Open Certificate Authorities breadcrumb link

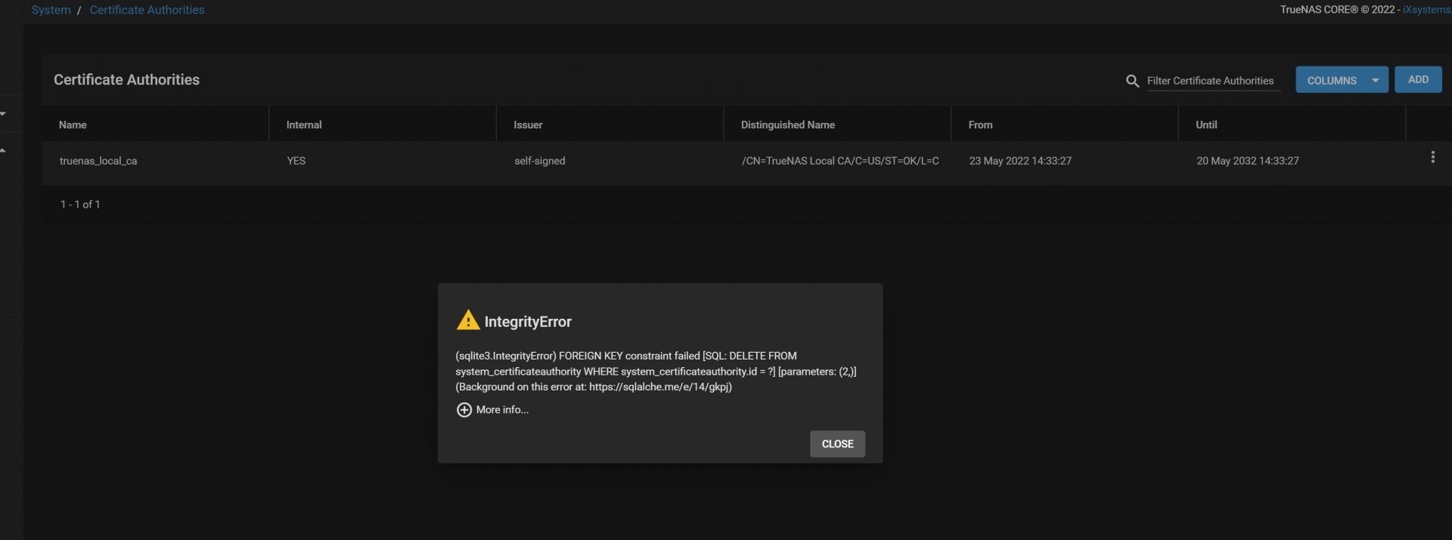coord(147,10)
